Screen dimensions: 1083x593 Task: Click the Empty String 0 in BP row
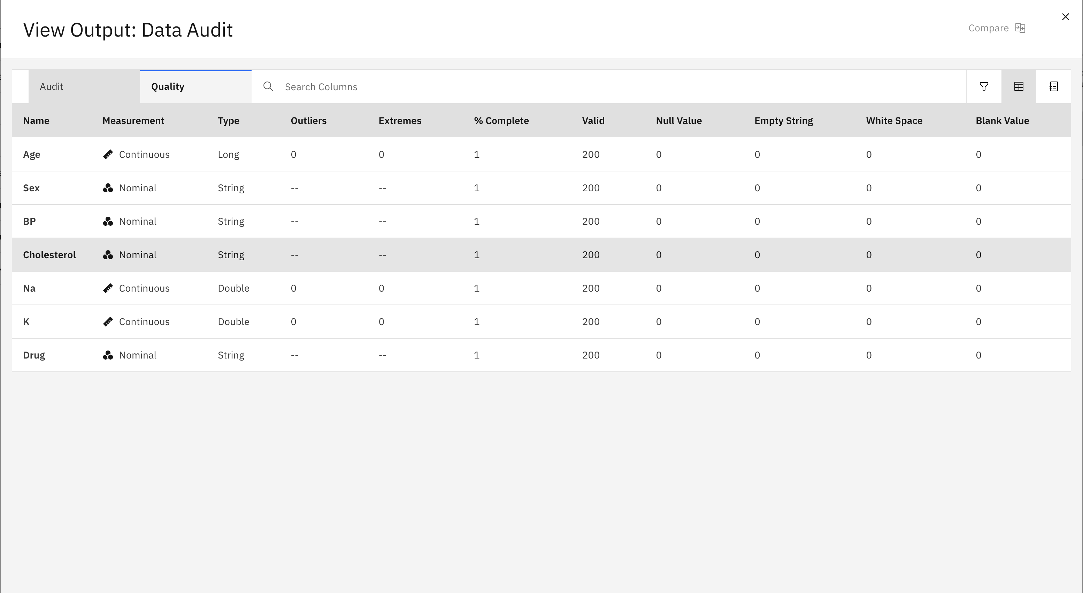click(x=757, y=222)
